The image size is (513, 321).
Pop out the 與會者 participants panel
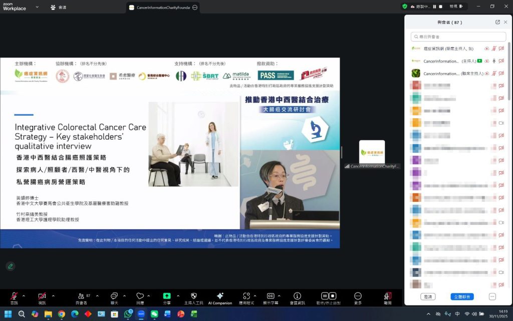click(497, 22)
